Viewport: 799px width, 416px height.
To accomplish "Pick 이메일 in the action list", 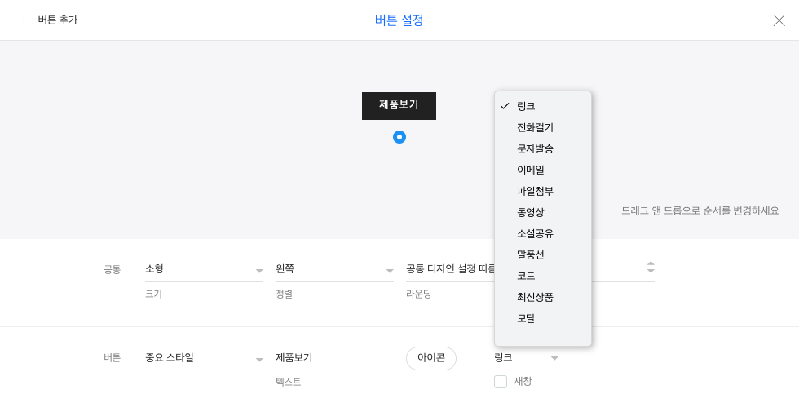I will pos(531,170).
